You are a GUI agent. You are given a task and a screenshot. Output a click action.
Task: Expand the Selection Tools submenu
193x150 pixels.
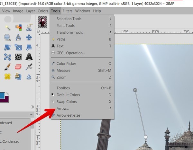tap(82, 19)
